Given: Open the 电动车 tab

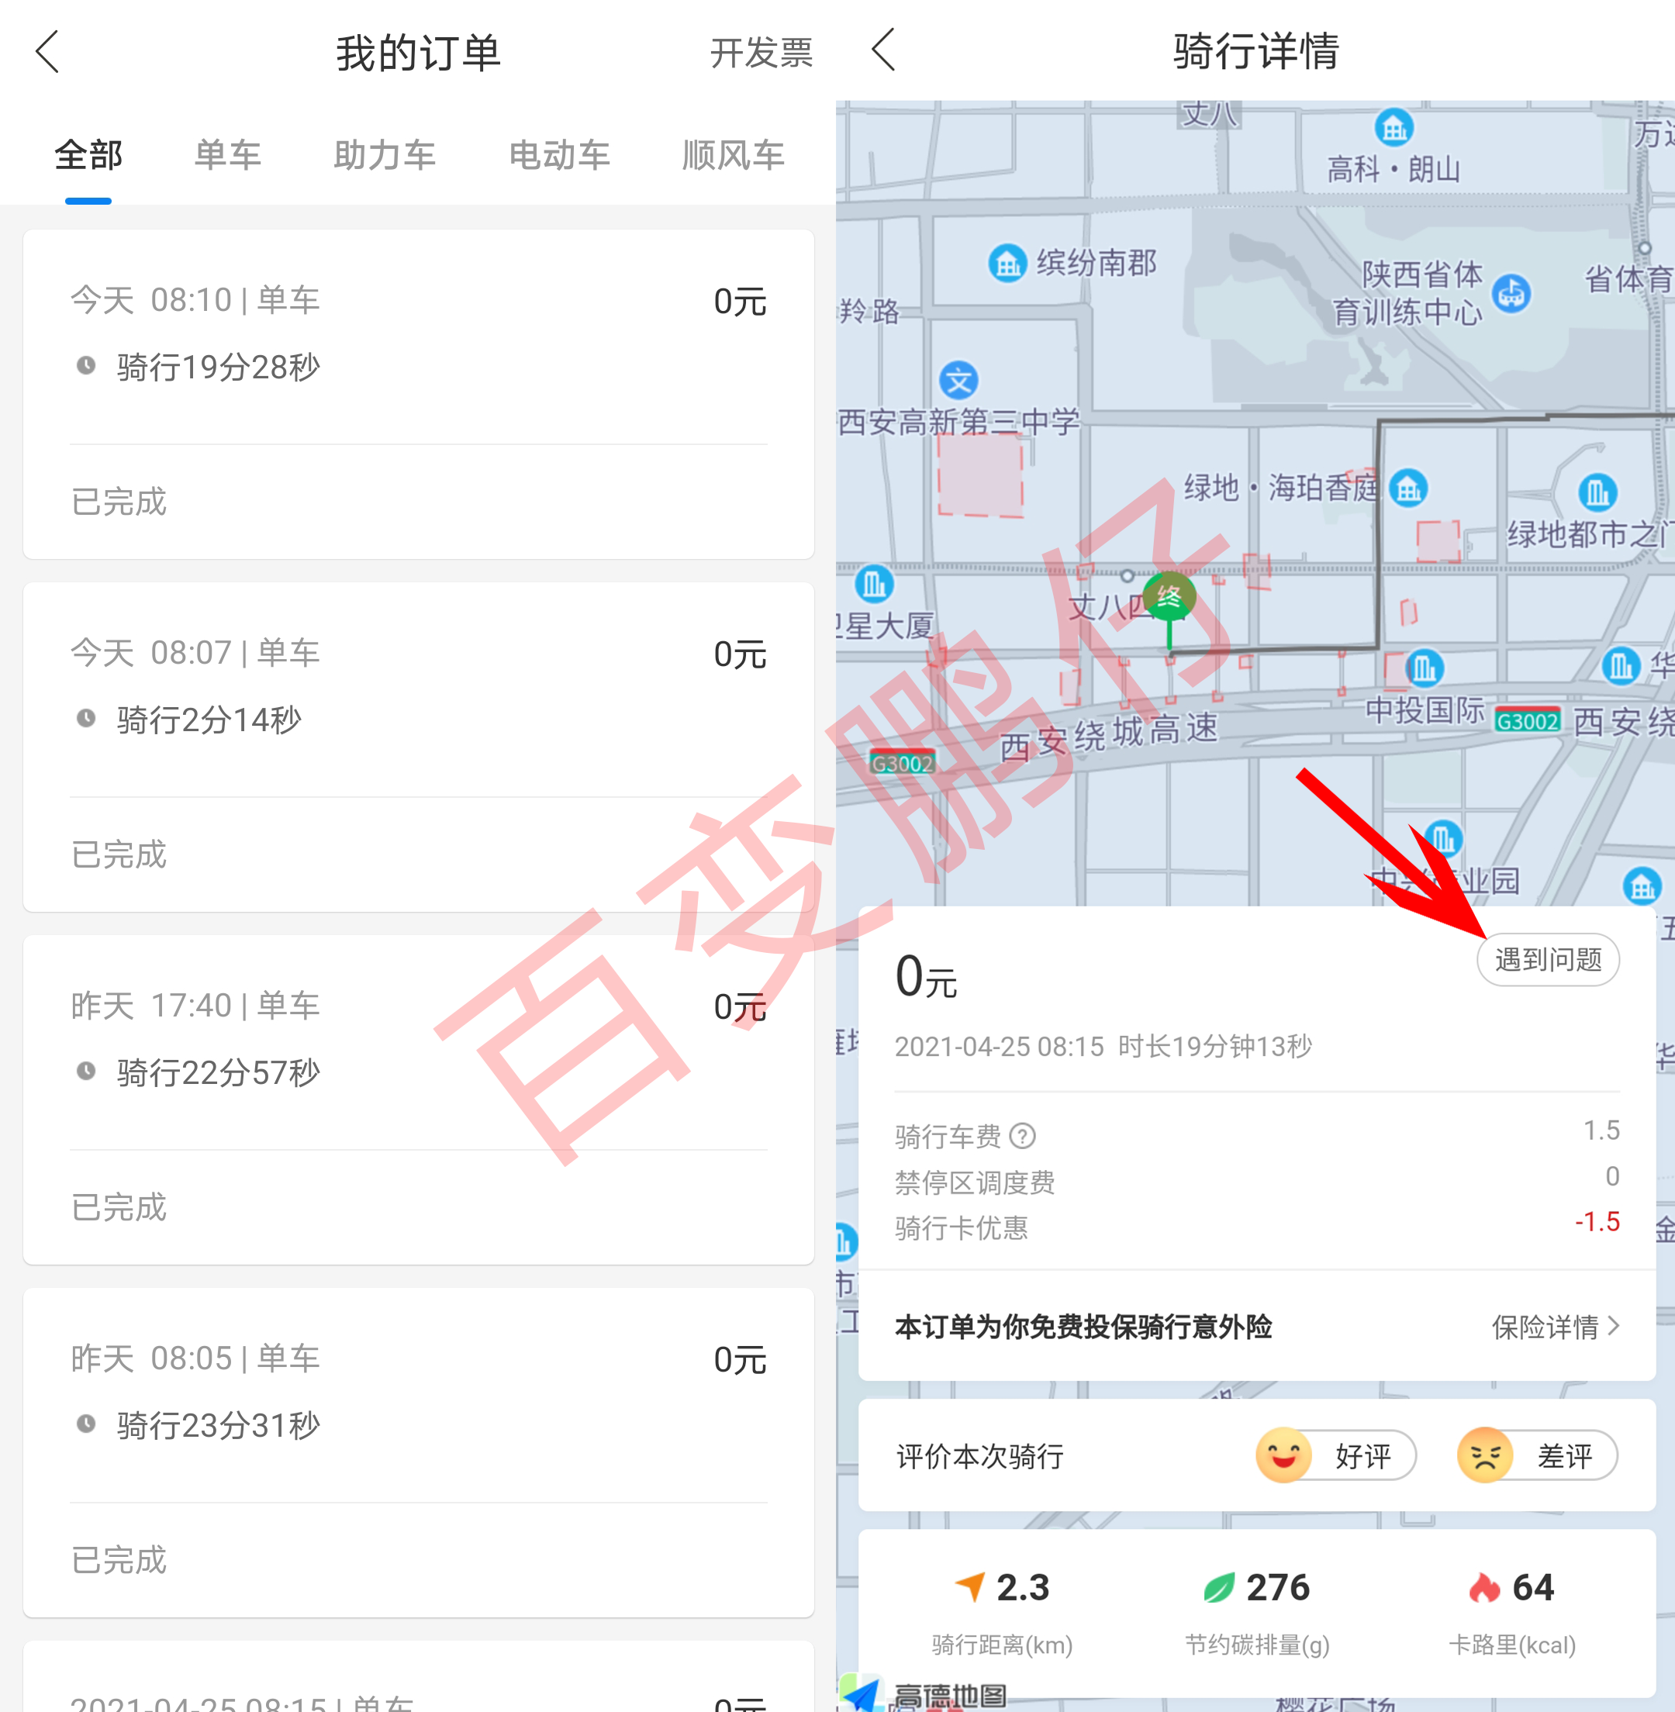Looking at the screenshot, I should [560, 155].
